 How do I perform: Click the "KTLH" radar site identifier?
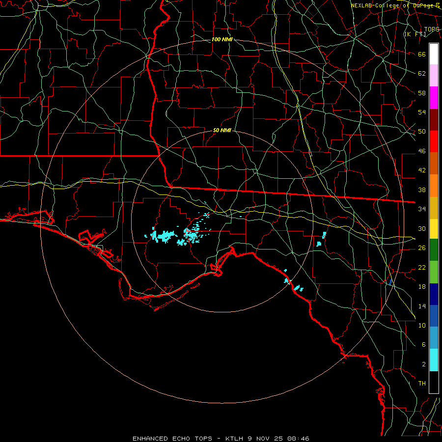(x=234, y=439)
